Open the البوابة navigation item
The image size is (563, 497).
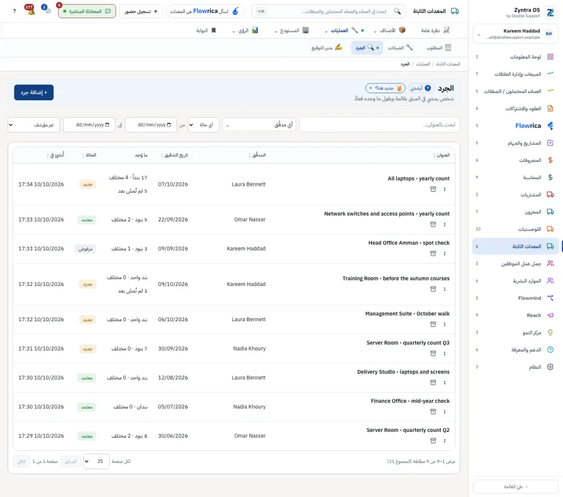point(206,30)
